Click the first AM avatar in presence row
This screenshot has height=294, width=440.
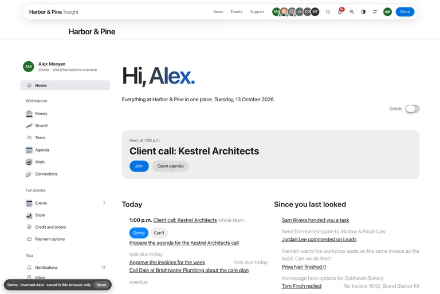tap(276, 12)
